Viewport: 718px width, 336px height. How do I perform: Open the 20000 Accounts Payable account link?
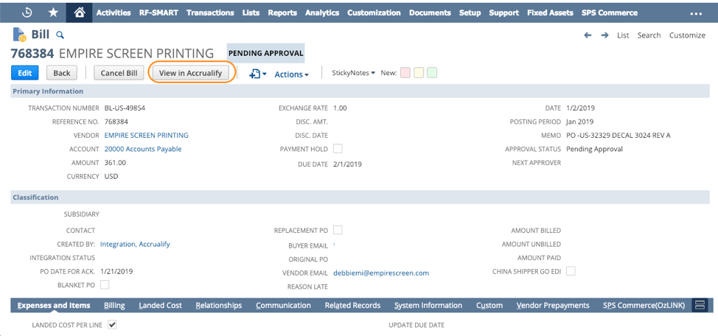[x=143, y=149]
